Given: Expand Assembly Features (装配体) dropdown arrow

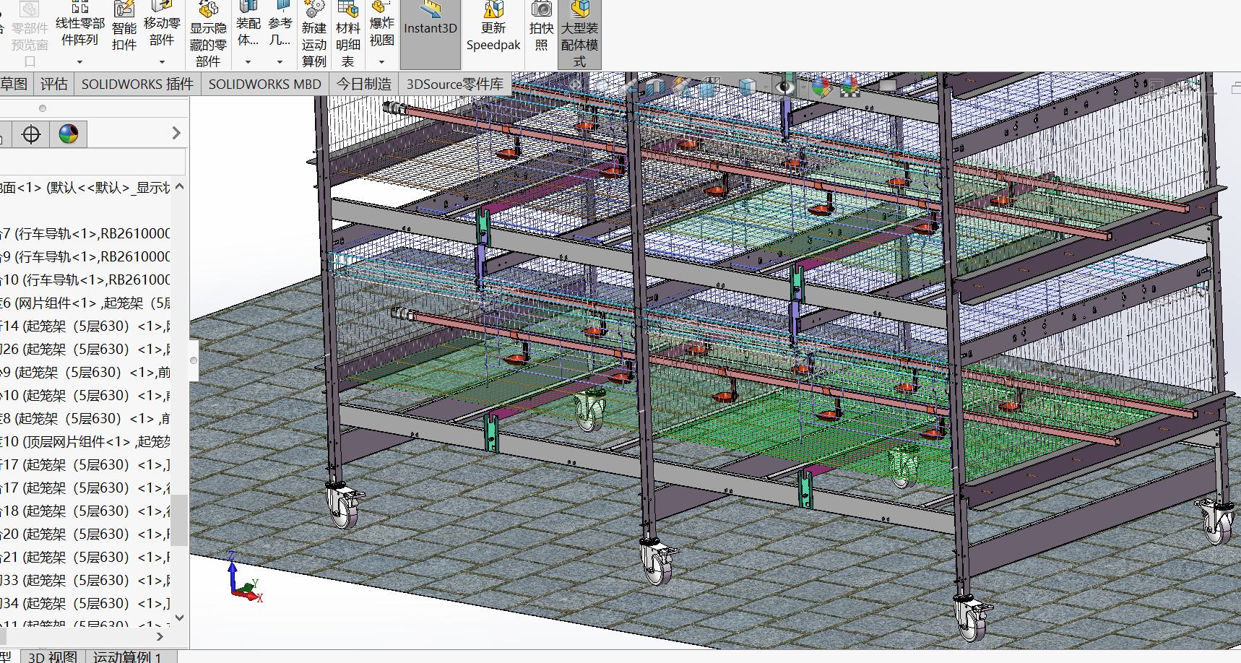Looking at the screenshot, I should [248, 62].
